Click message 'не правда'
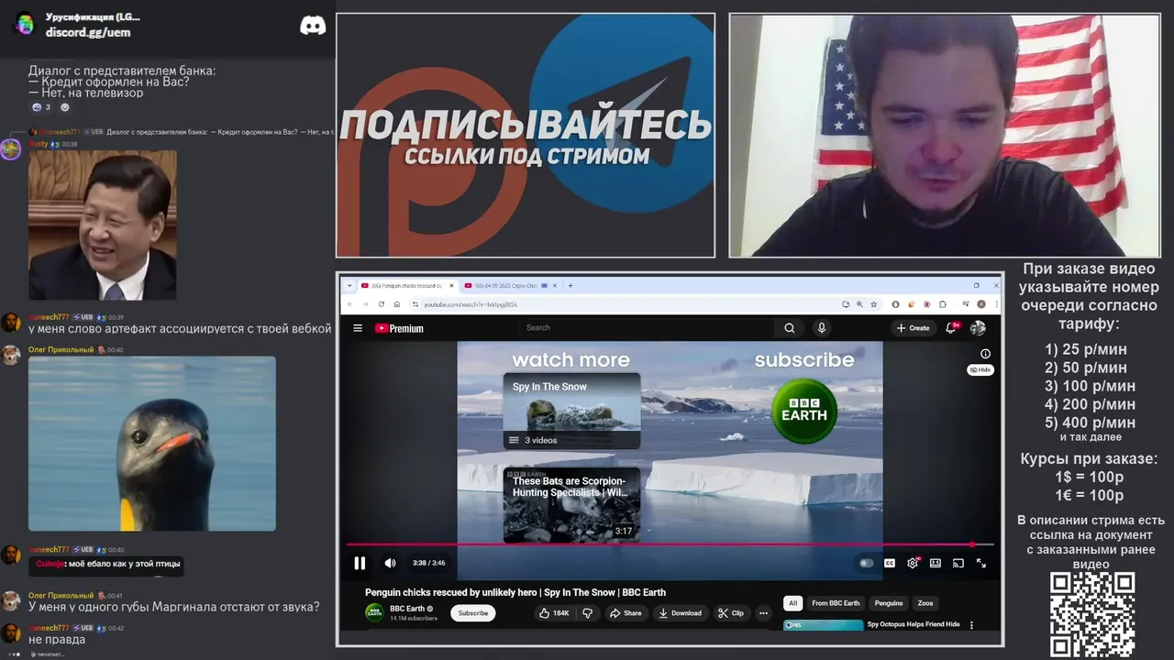This screenshot has height=660, width=1174. point(56,640)
